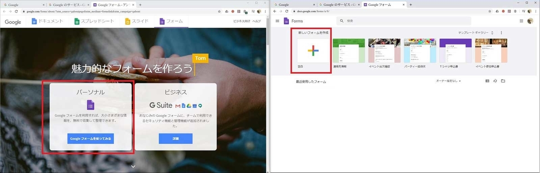The width and height of the screenshot is (540, 173).
Task: Open Chrome menu in the right window
Action: [x=536, y=11]
